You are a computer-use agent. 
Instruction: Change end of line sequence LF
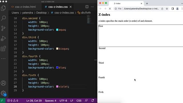[72, 100]
